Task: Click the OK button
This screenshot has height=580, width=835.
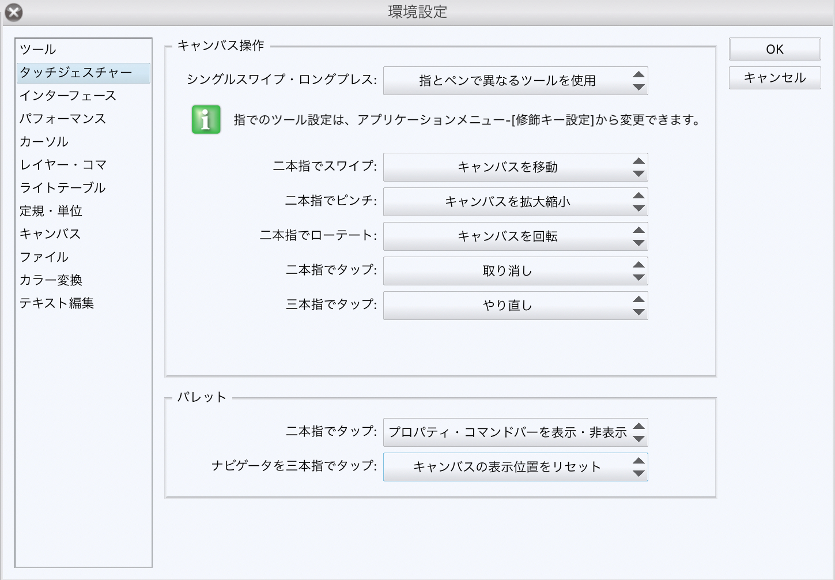Action: [774, 50]
